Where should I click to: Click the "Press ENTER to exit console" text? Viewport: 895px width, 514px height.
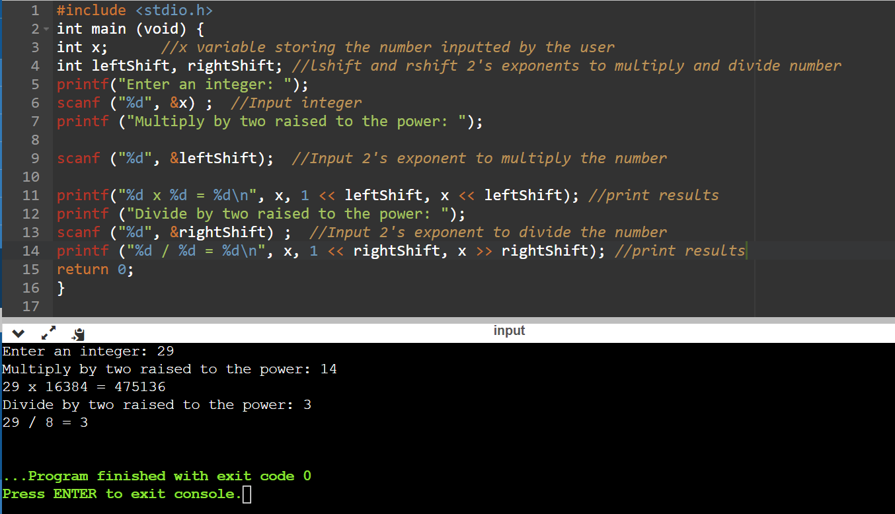coord(122,494)
